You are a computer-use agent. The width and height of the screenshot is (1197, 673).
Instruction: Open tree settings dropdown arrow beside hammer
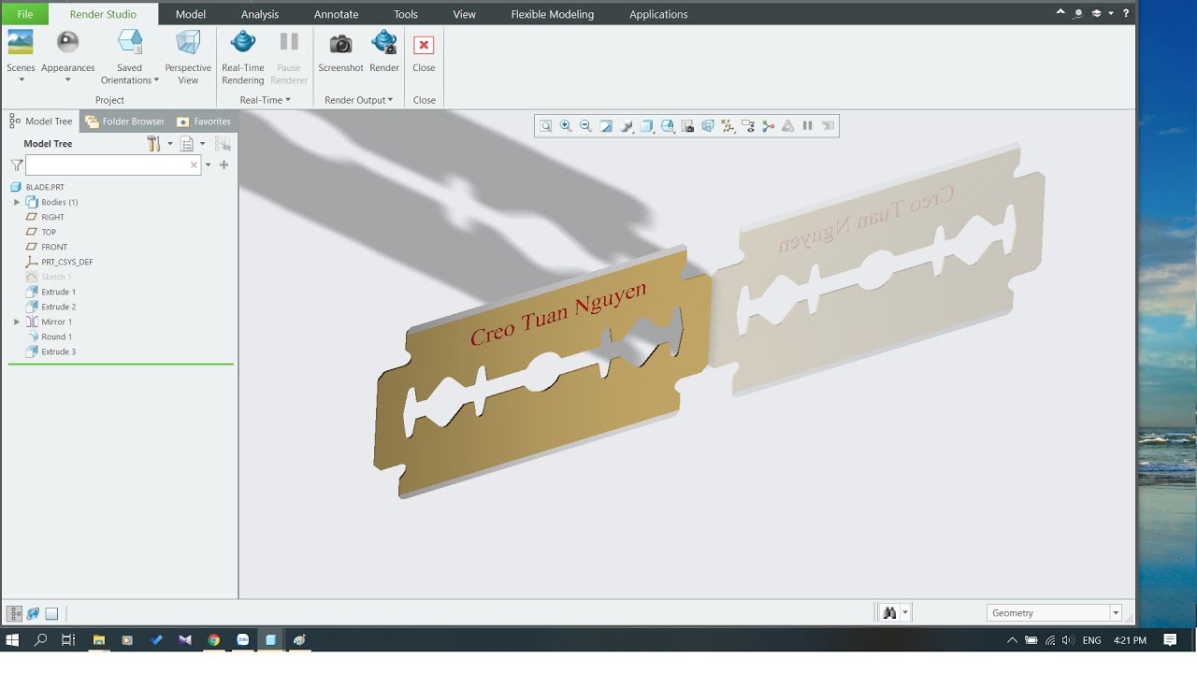point(170,144)
